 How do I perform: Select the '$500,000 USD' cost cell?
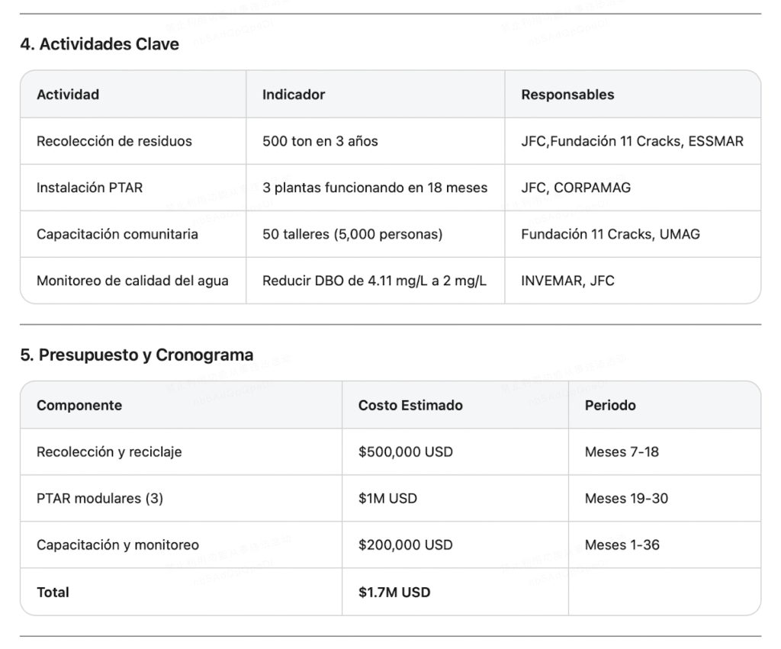point(406,451)
